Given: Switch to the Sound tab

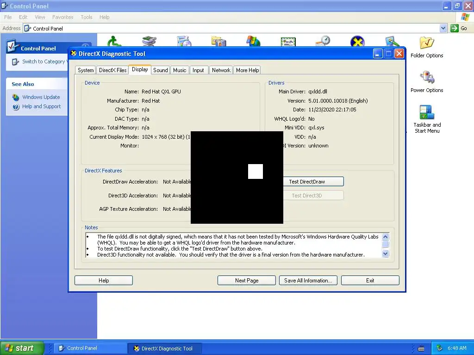Looking at the screenshot, I should point(161,70).
